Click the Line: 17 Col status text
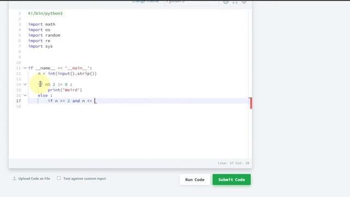350x197 pixels. tap(234, 163)
